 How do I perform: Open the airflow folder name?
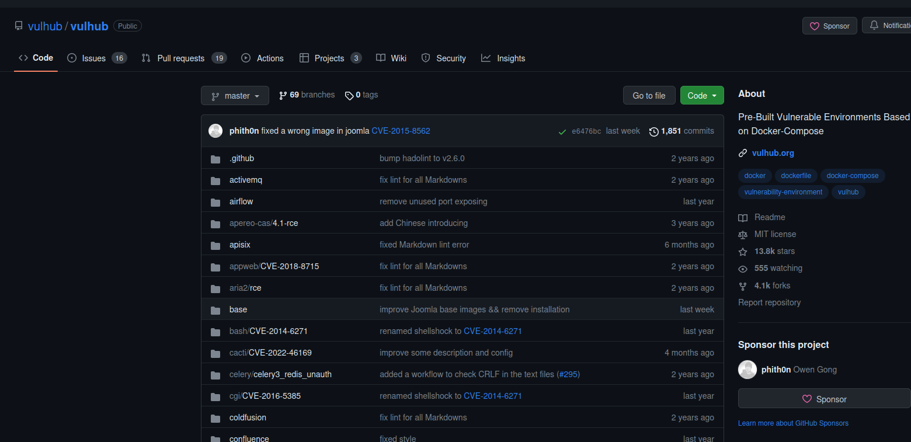(241, 201)
